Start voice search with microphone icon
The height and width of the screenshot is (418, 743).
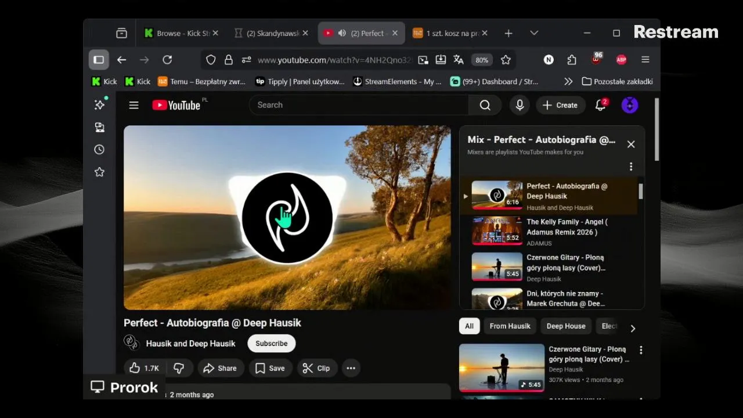coord(520,105)
